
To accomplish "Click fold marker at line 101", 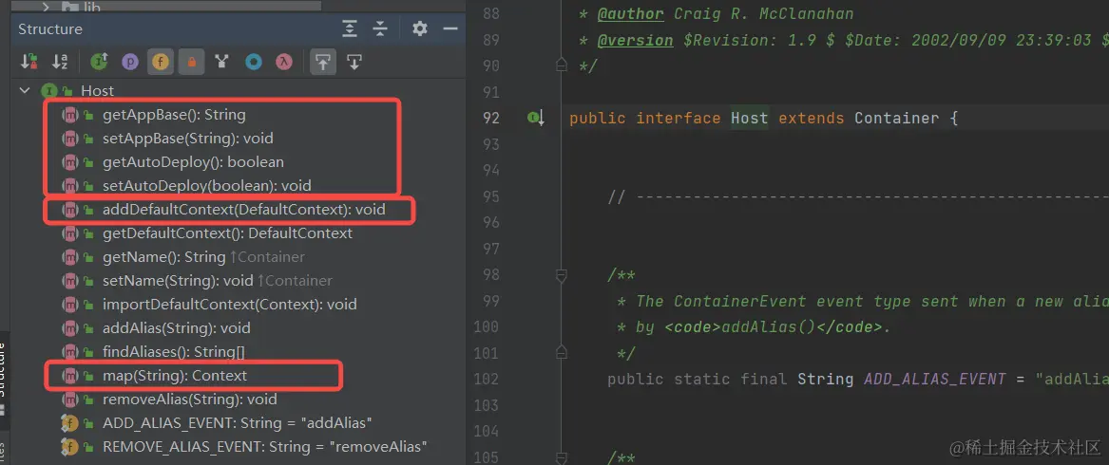I will click(562, 352).
